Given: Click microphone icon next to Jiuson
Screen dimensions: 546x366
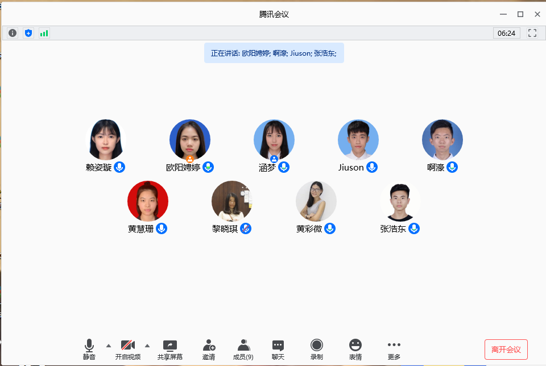Looking at the screenshot, I should pos(372,167).
